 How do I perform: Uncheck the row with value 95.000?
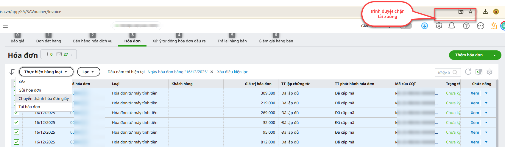tap(16, 132)
